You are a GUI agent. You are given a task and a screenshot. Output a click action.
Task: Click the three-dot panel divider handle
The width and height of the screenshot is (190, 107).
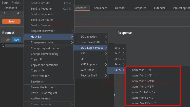tap(115, 96)
